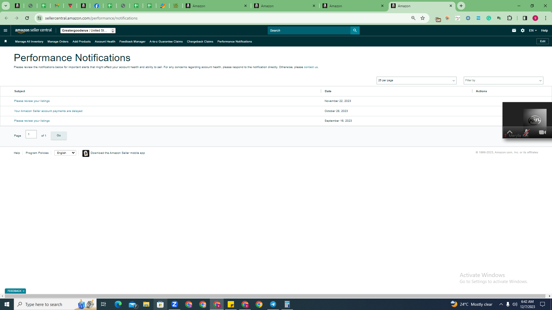This screenshot has height=310, width=552.
Task: Switch to the pinned Facebook tab
Action: click(x=97, y=6)
